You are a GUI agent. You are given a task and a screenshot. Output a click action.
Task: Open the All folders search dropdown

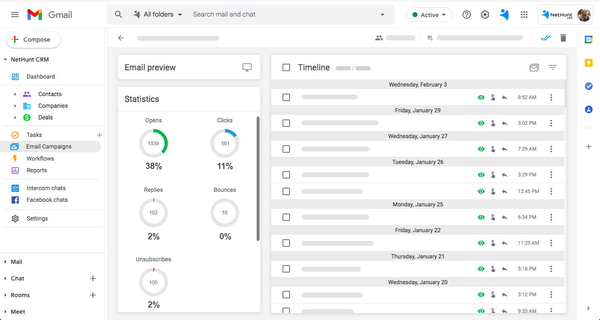point(158,15)
